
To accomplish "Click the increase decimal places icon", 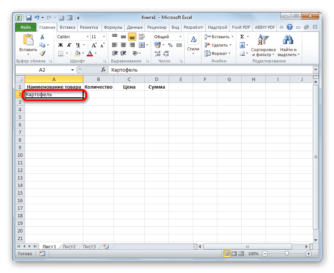I will (158, 53).
